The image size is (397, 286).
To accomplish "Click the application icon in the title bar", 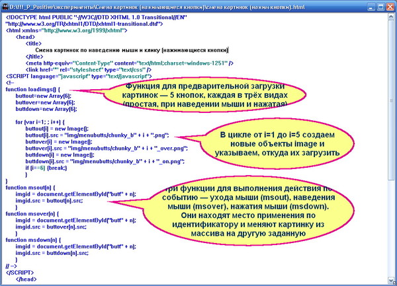I will 5,7.
